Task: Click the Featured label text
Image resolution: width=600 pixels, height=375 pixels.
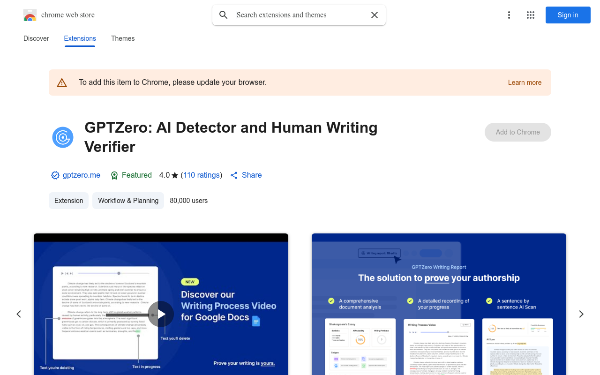Action: pyautogui.click(x=137, y=175)
